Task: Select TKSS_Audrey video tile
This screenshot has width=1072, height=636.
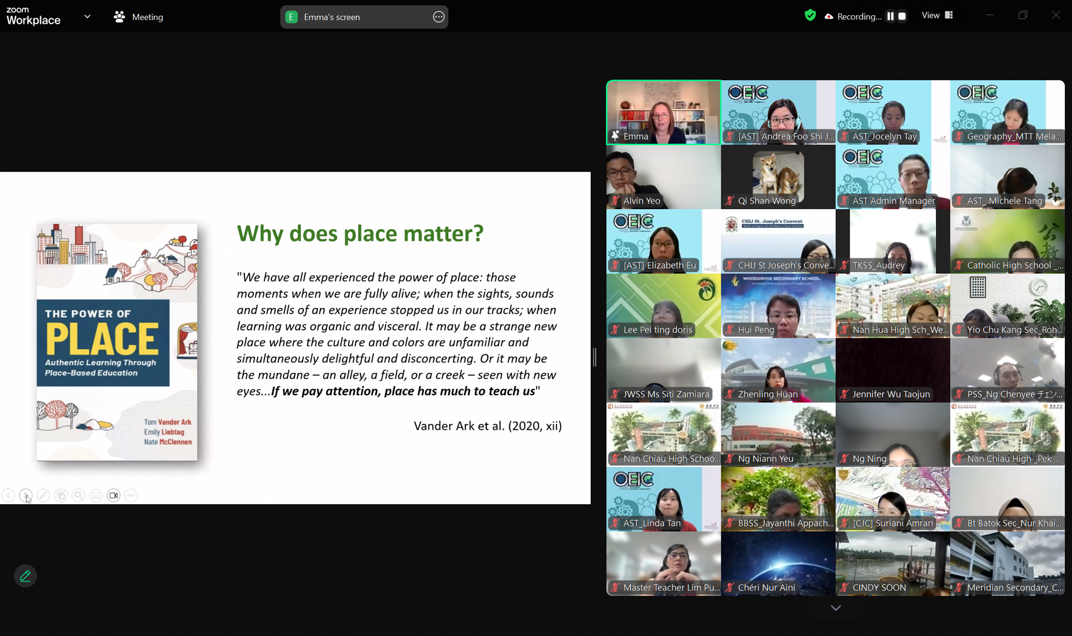Action: 892,241
